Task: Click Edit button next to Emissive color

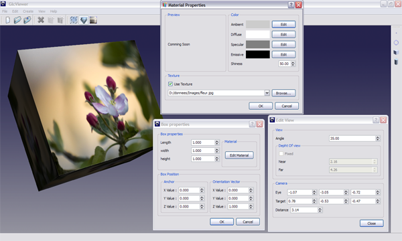Action: (283, 54)
